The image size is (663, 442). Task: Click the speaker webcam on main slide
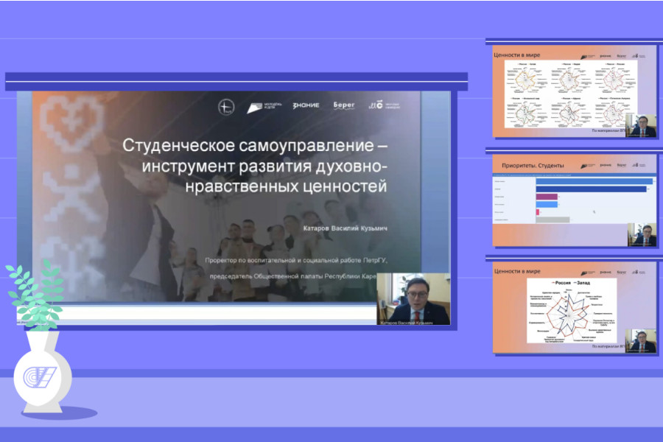coord(413,299)
